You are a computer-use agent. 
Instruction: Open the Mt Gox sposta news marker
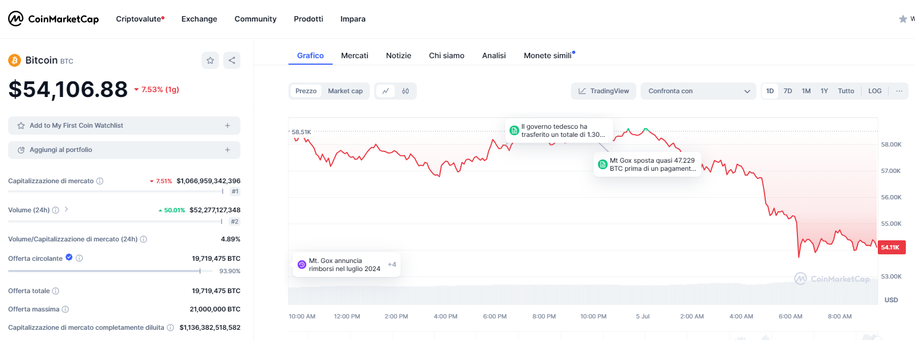[647, 164]
